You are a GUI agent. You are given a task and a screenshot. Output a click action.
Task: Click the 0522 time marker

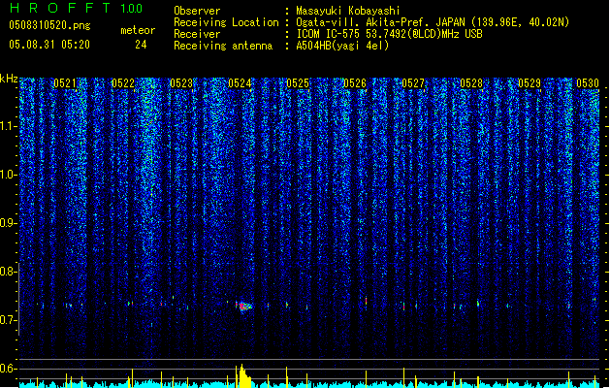tap(123, 83)
